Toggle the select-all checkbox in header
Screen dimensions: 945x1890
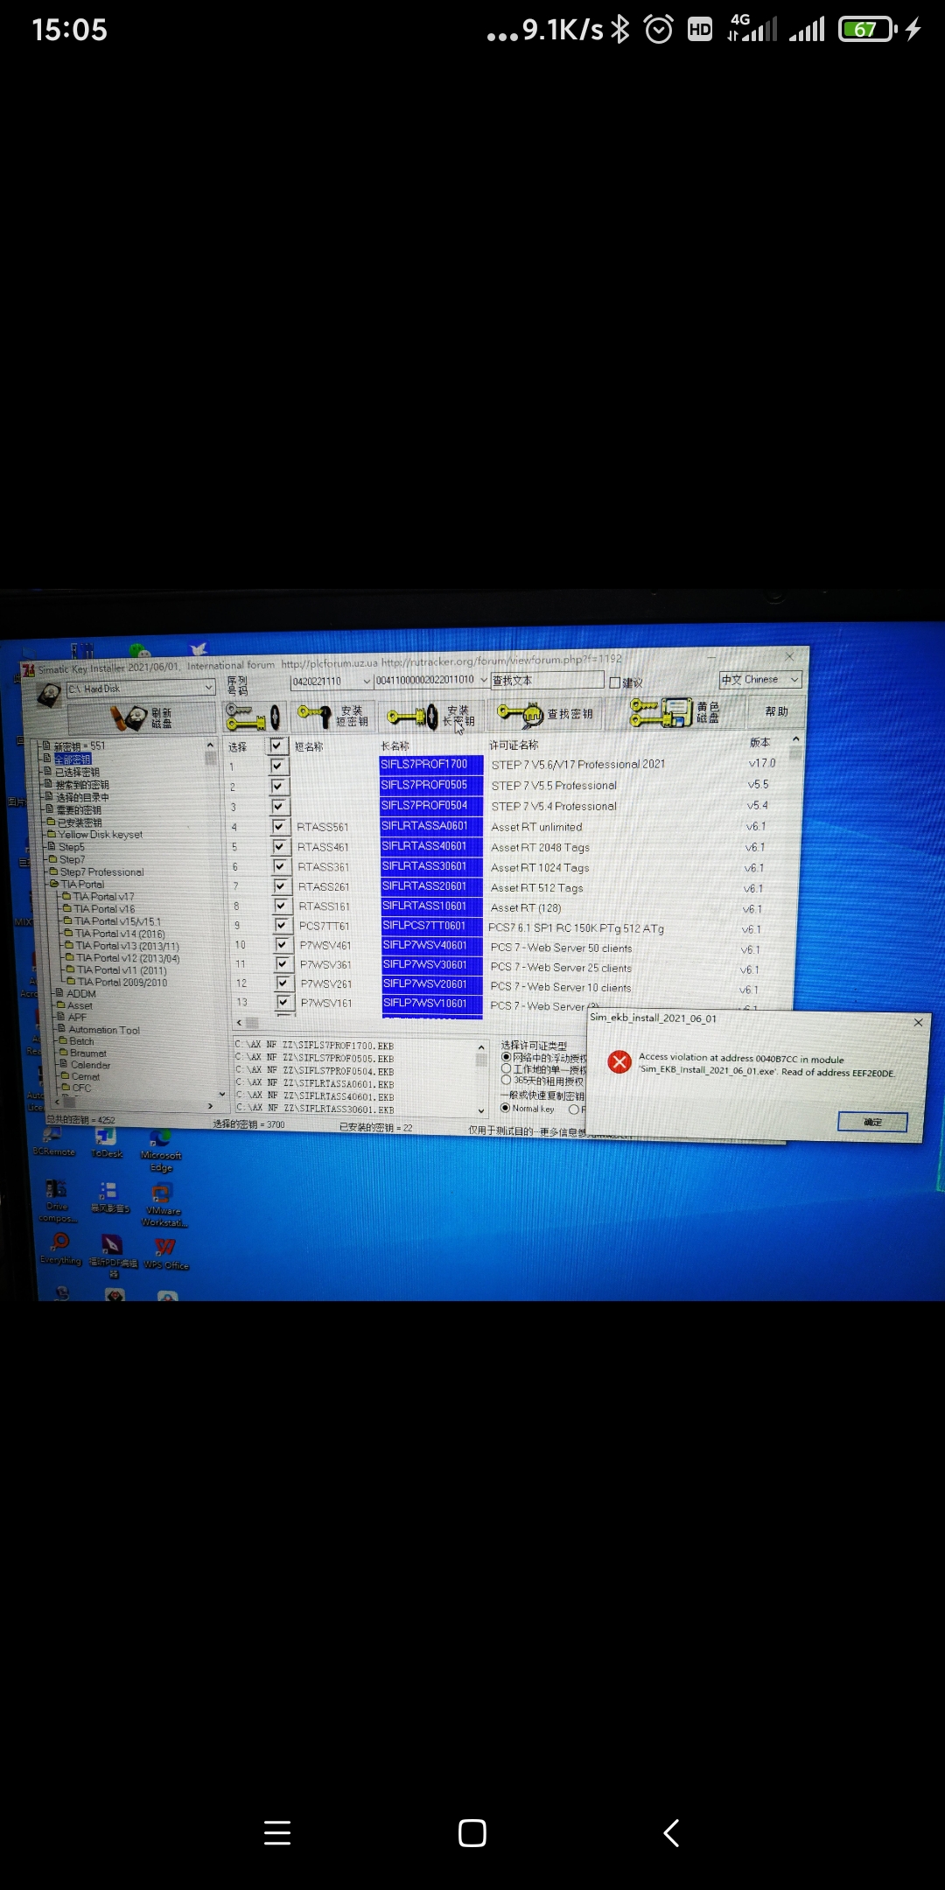pos(276,745)
